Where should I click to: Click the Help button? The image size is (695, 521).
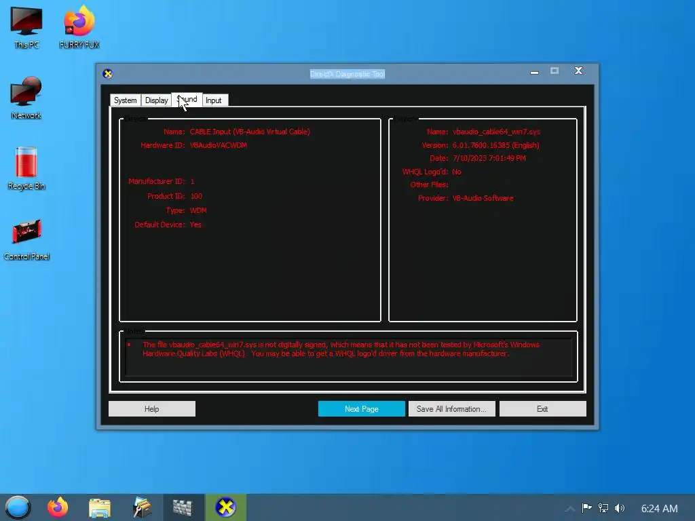151,409
